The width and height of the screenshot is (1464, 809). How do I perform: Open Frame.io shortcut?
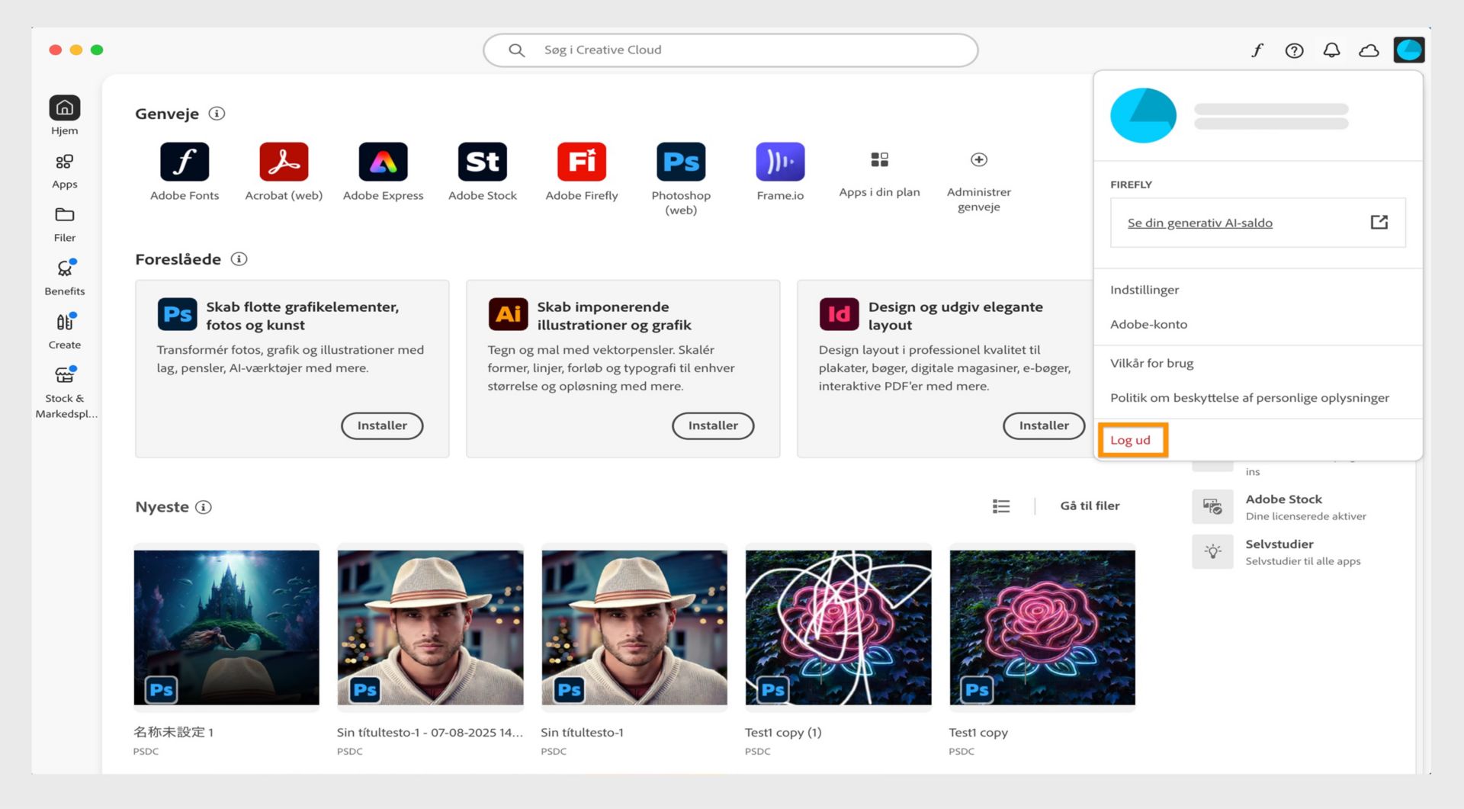tap(779, 162)
